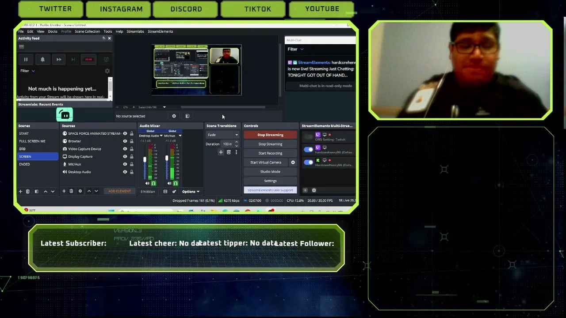
Task: Remove the selected scene with trash icon
Action: click(x=27, y=191)
